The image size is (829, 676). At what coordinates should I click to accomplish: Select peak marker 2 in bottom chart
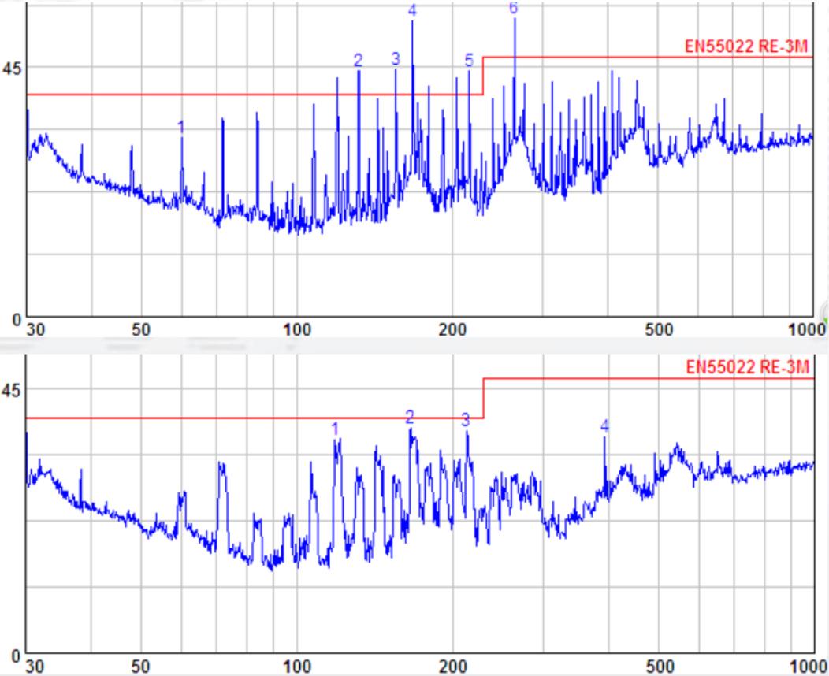click(x=409, y=417)
